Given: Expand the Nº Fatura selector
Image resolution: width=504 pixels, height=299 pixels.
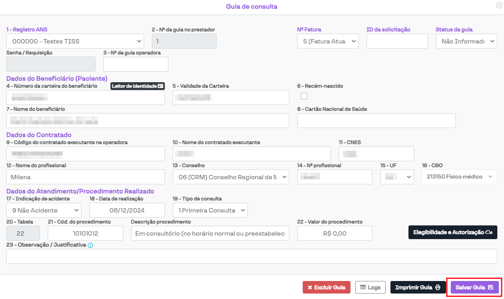Looking at the screenshot, I should point(328,41).
